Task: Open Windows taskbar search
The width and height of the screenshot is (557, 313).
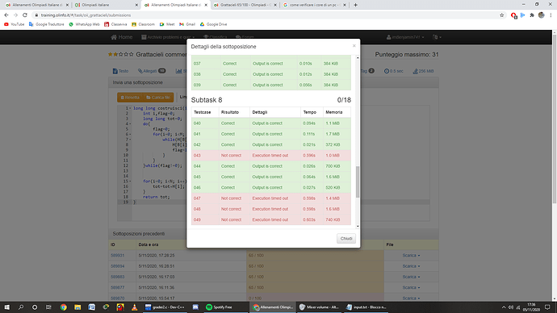Action: pyautogui.click(x=21, y=307)
